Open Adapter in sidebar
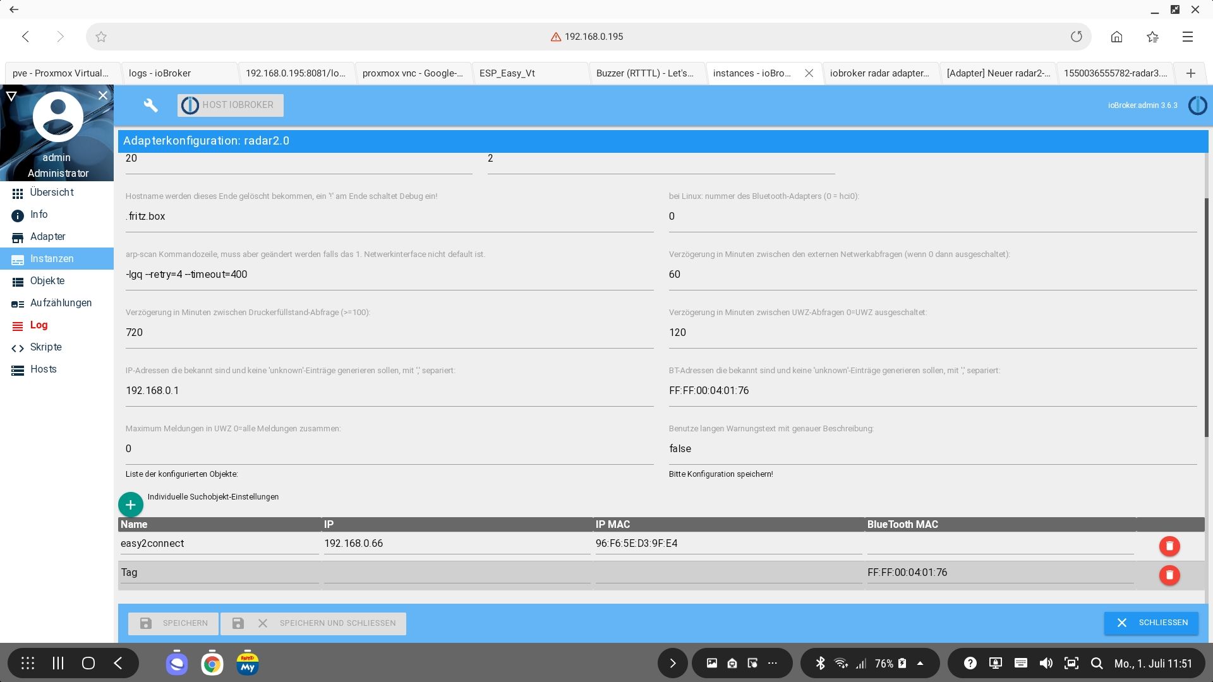 pyautogui.click(x=57, y=237)
